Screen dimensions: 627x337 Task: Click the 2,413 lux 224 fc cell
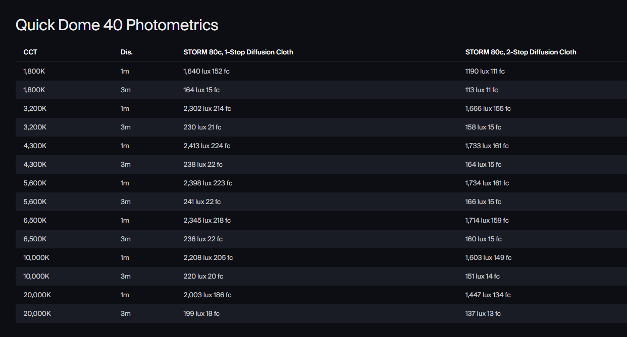[206, 146]
